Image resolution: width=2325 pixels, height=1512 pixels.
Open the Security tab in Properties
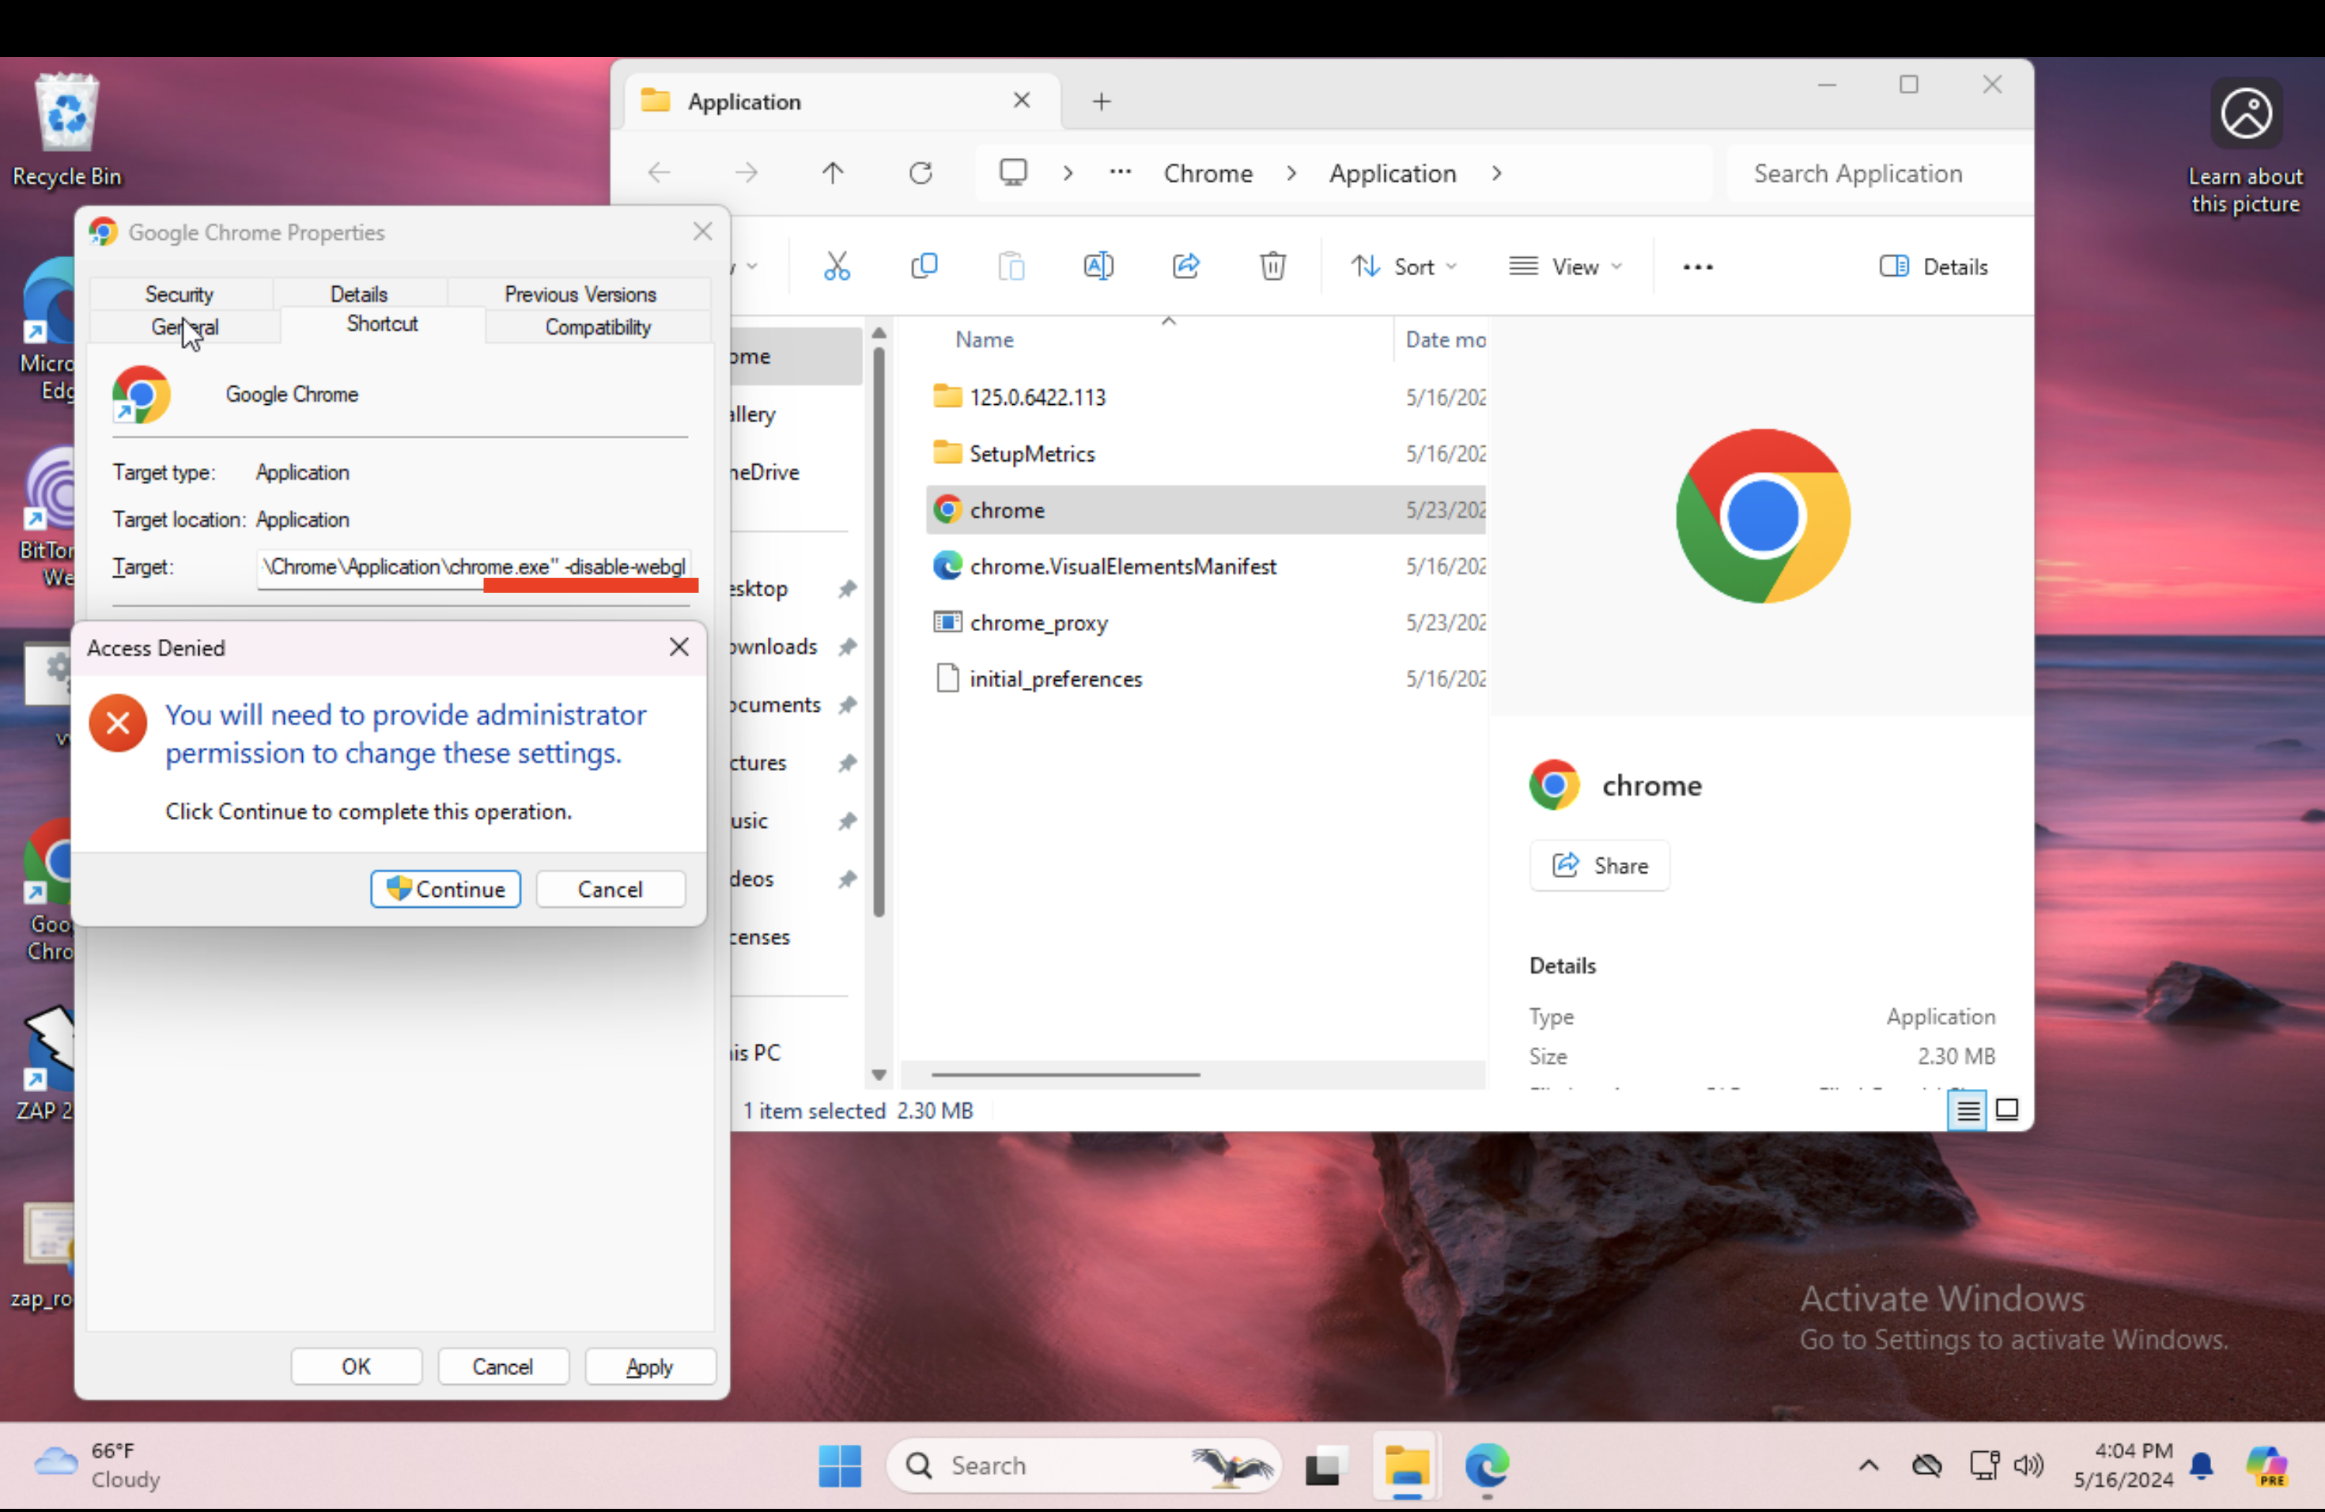pos(179,294)
